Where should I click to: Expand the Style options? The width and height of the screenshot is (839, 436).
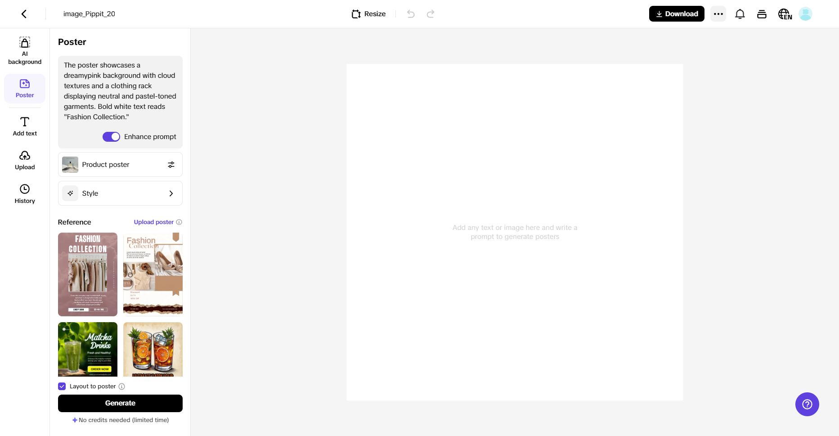[120, 193]
